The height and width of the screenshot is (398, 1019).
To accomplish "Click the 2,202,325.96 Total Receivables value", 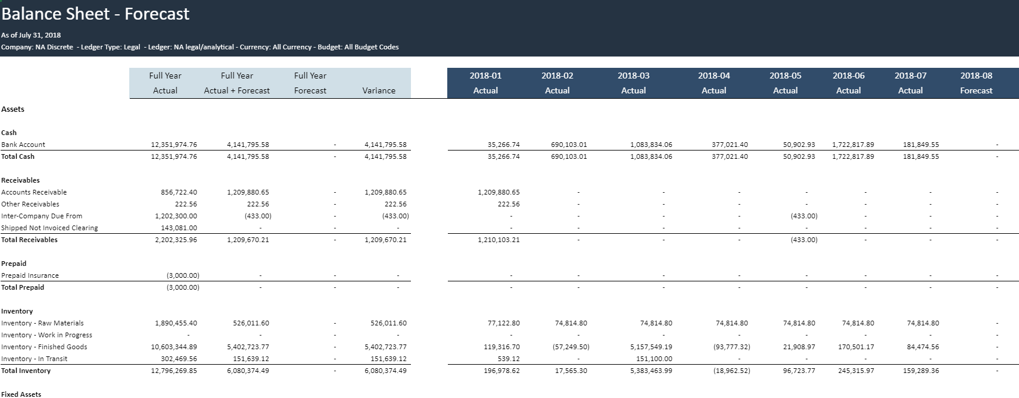I will 176,240.
